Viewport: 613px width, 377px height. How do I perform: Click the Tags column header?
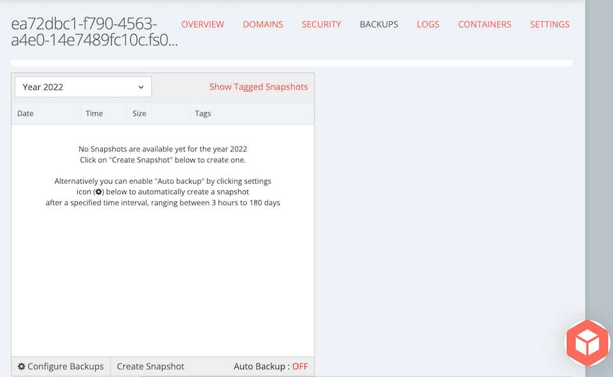click(202, 113)
